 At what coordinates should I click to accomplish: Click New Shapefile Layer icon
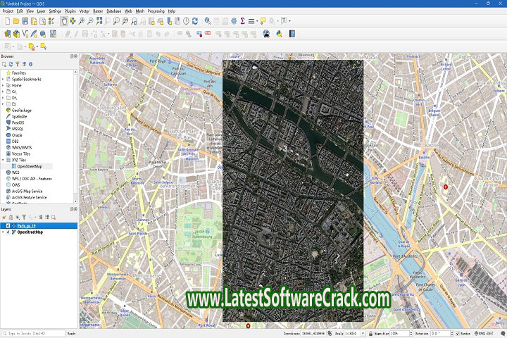coord(25,34)
